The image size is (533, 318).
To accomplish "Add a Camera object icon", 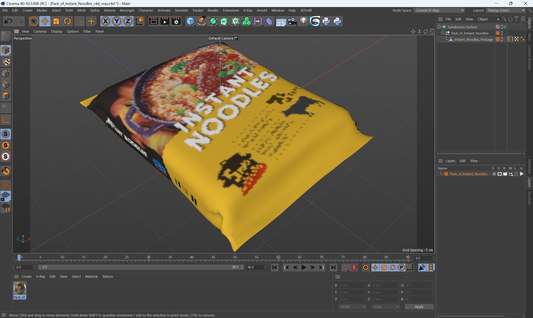I will tap(292, 21).
